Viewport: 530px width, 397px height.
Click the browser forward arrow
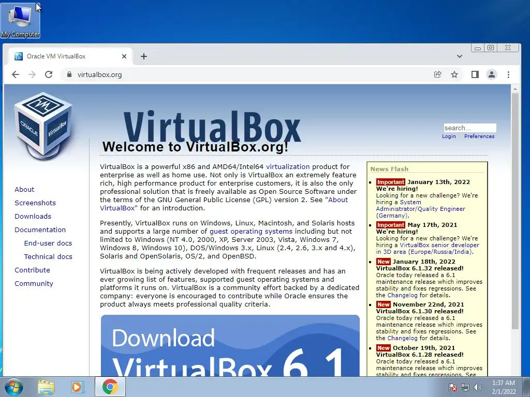pyautogui.click(x=32, y=74)
